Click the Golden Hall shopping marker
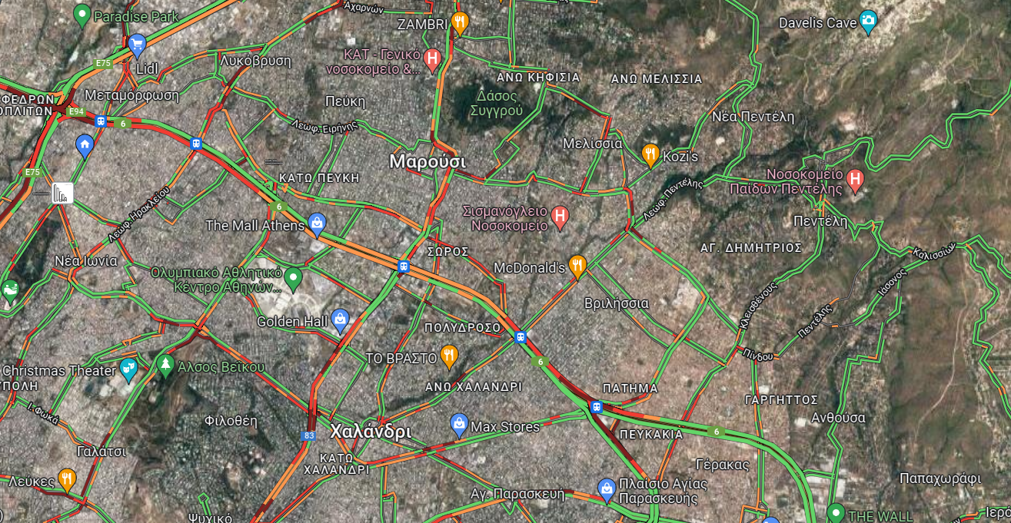 [x=341, y=320]
